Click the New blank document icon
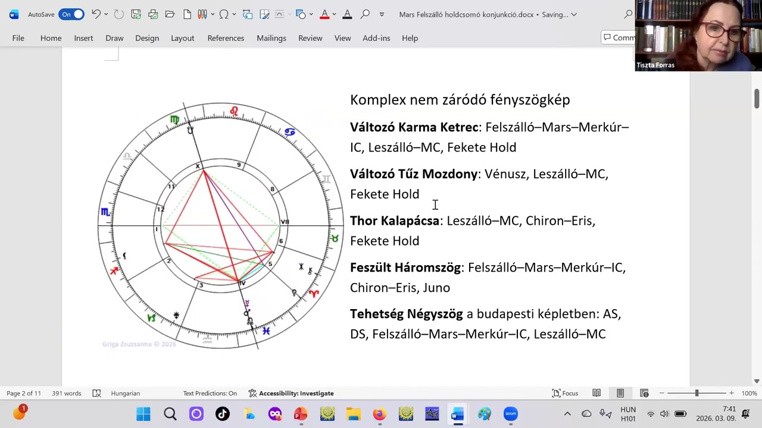 click(x=187, y=14)
